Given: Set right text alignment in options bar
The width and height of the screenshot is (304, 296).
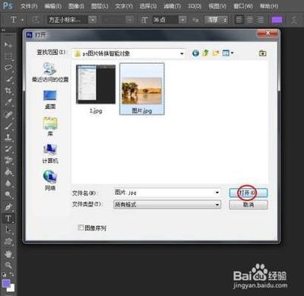Looking at the screenshot, I should point(260,20).
